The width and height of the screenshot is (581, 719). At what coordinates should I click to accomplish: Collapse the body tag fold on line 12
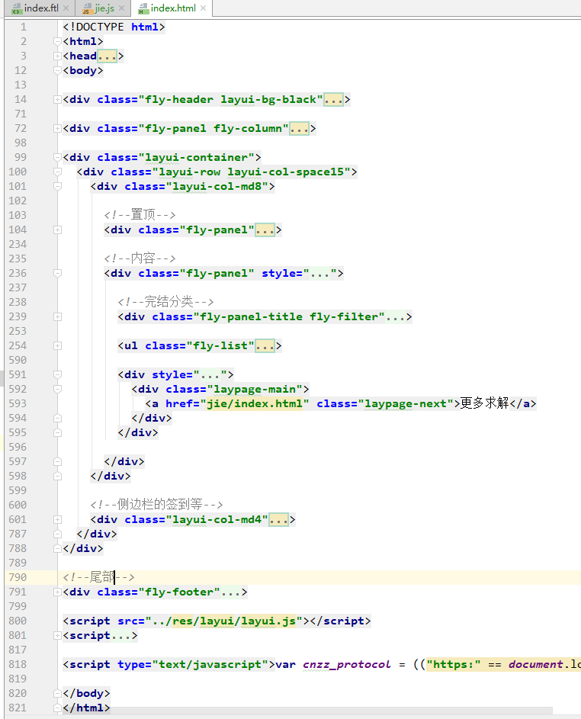click(x=57, y=71)
